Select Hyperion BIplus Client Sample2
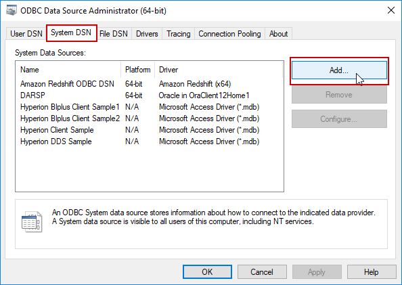The width and height of the screenshot is (402, 285). click(x=70, y=118)
